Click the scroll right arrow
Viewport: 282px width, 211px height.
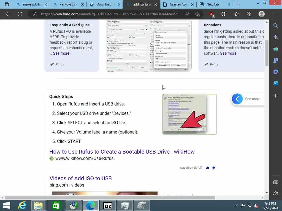pyautogui.click(x=262, y=198)
